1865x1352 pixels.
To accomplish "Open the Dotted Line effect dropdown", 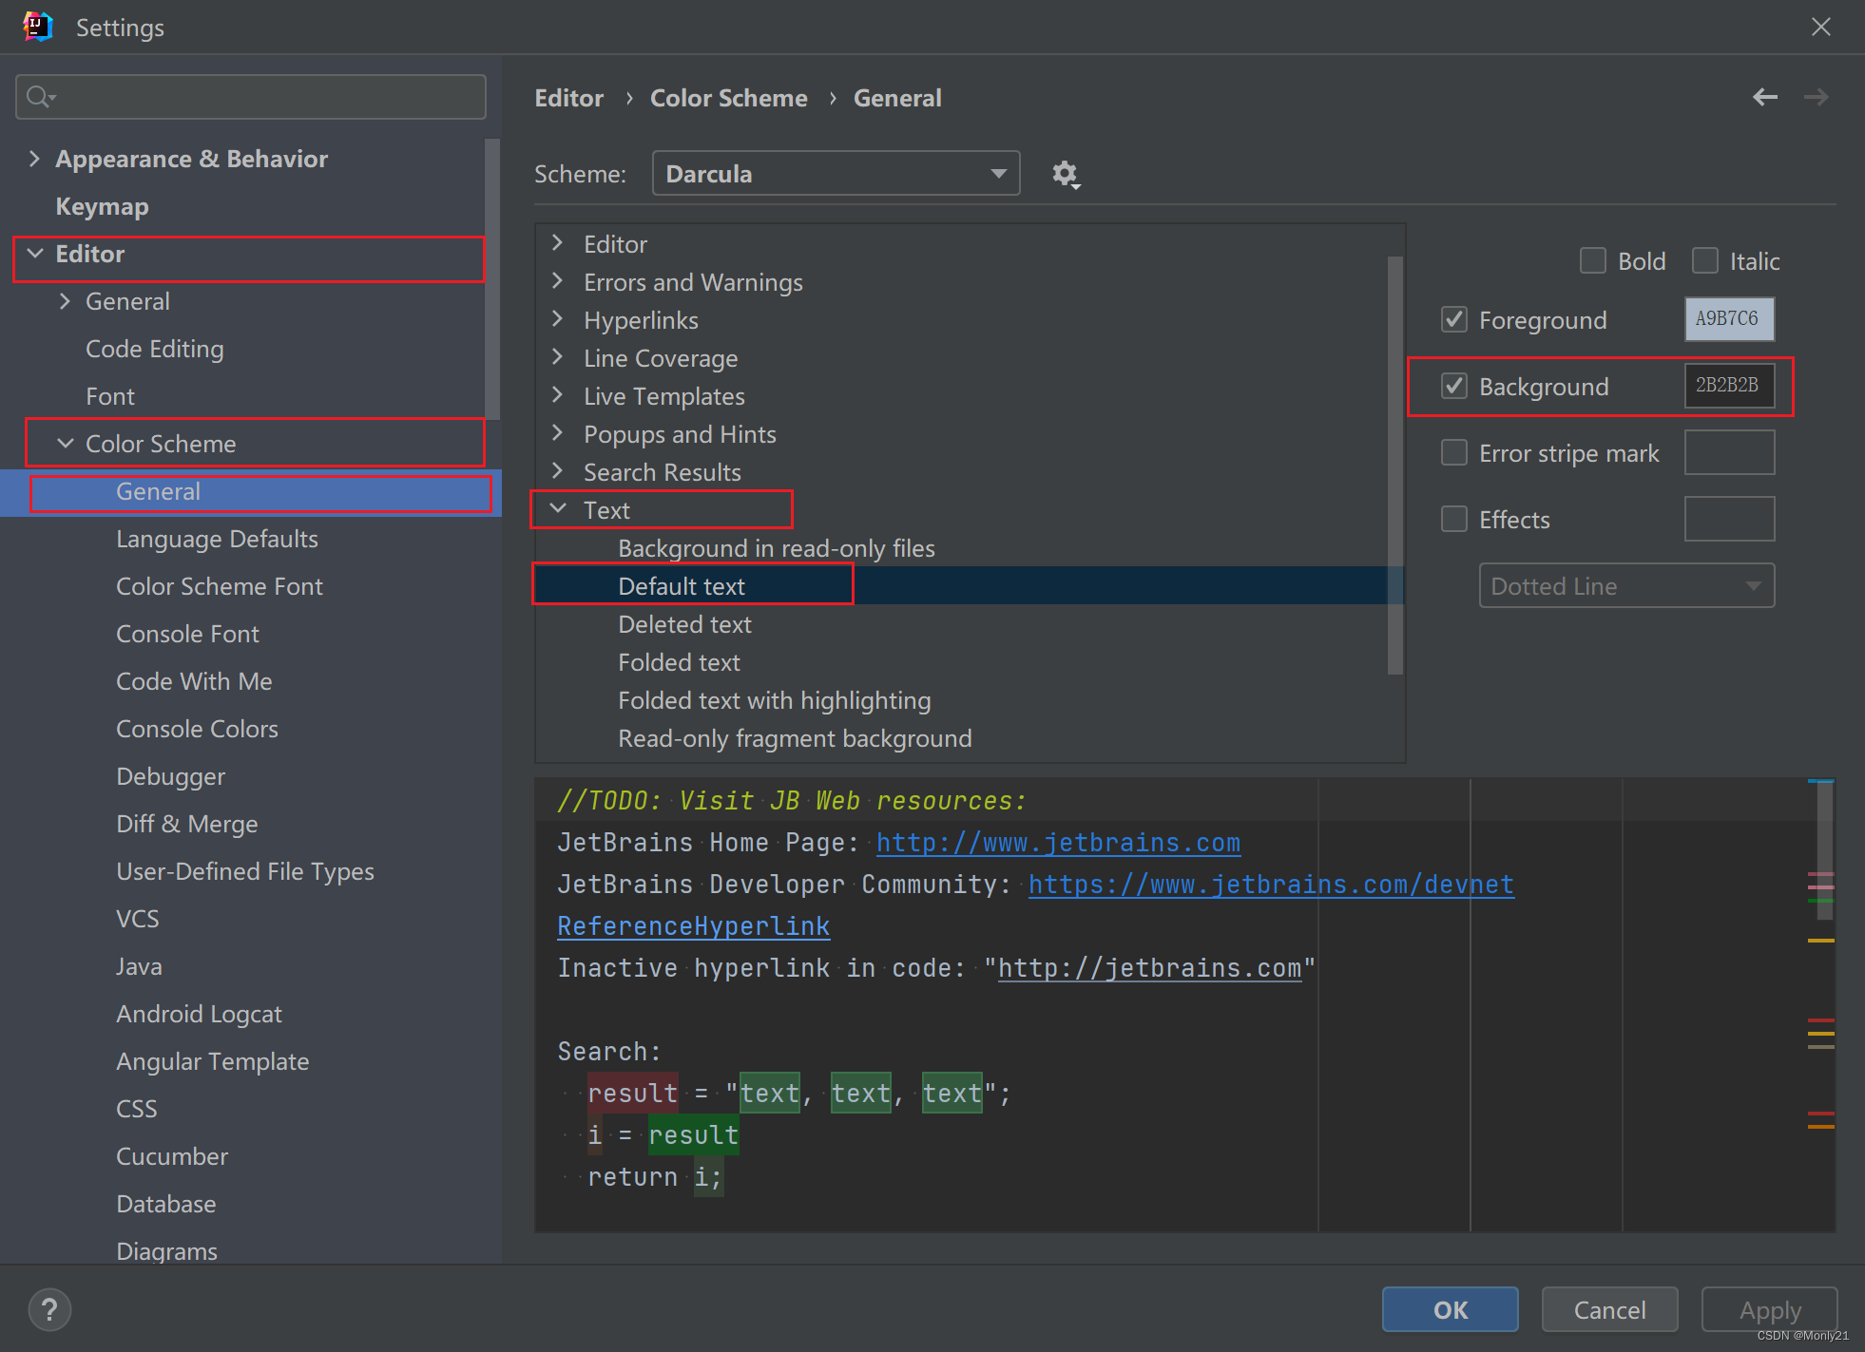I will click(1626, 585).
